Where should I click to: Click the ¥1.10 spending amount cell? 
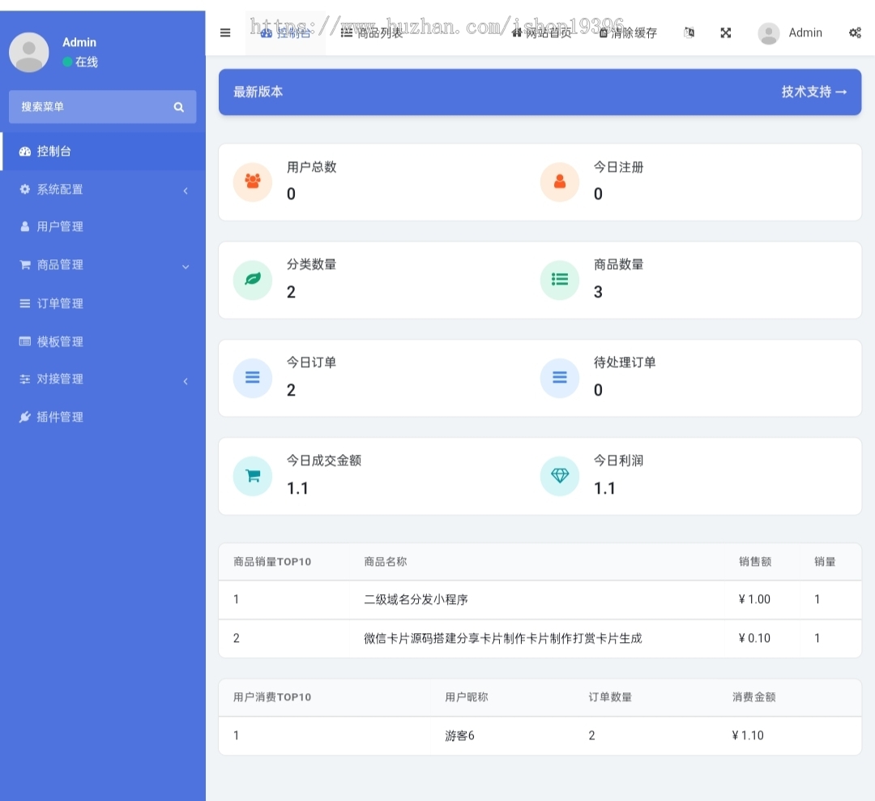coord(748,735)
